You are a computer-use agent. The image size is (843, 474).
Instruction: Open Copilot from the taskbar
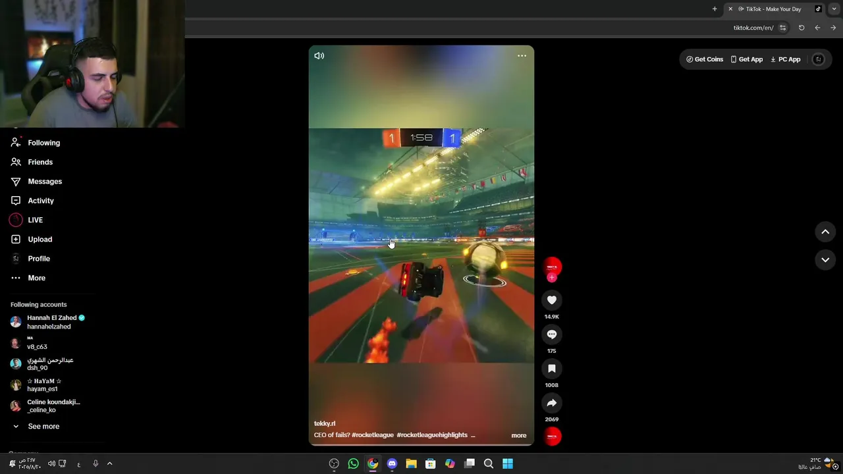click(450, 463)
